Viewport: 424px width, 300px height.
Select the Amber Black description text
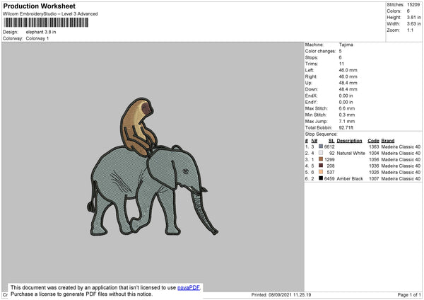tap(350, 178)
